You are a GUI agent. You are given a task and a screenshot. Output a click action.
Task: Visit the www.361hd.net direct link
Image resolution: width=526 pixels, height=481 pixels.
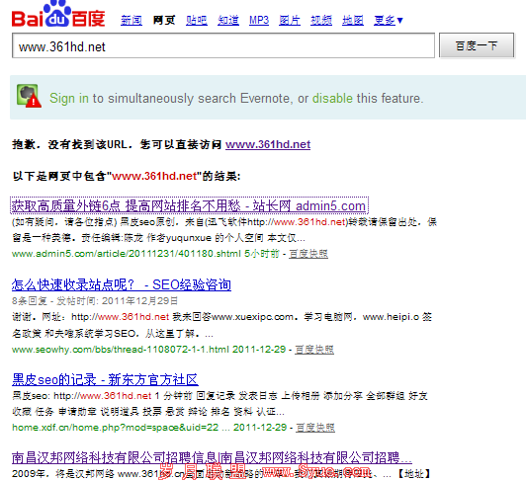point(268,144)
